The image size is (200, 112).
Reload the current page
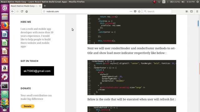[22, 12]
